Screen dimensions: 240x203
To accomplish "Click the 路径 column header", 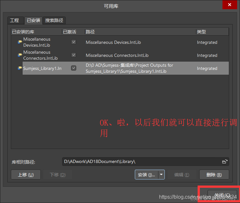I will click(x=140, y=32).
